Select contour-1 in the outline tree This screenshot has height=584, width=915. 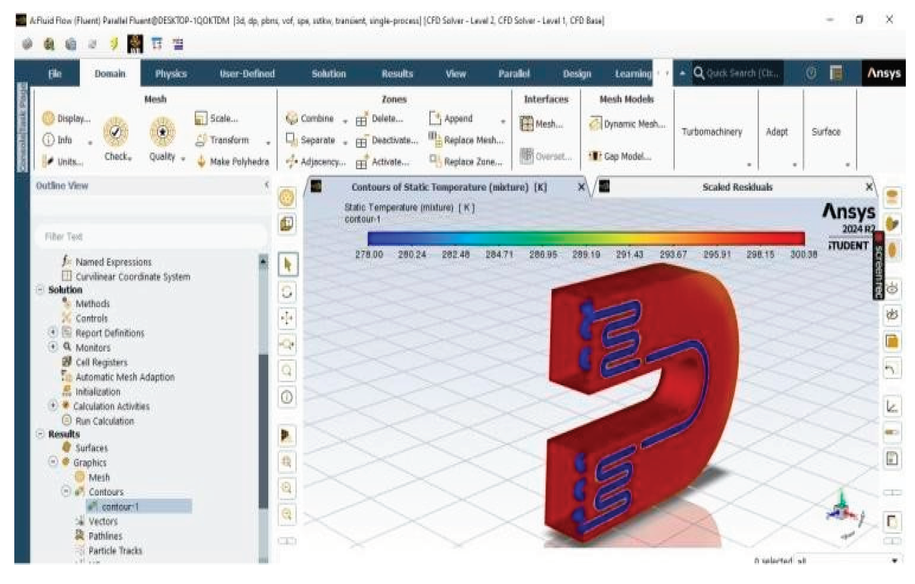pos(121,507)
